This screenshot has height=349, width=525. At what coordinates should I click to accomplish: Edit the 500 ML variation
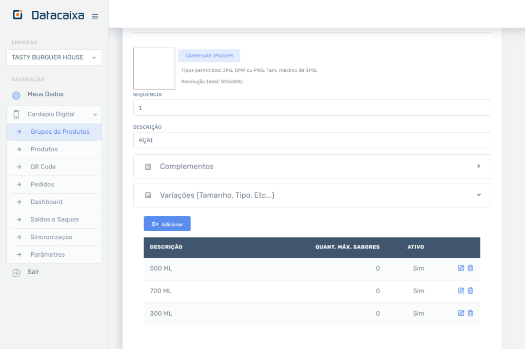pyautogui.click(x=461, y=268)
